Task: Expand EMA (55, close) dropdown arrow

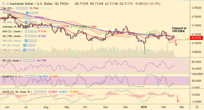Action: tap(22, 41)
